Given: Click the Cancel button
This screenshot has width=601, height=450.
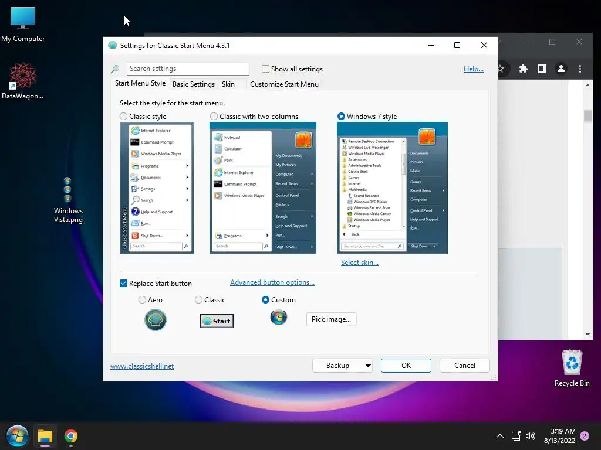Looking at the screenshot, I should [x=465, y=366].
